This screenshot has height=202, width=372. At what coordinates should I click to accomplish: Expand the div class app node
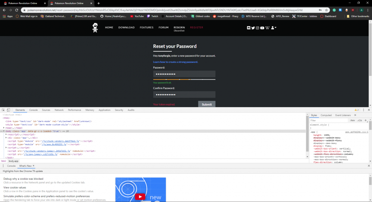click(x=6, y=138)
